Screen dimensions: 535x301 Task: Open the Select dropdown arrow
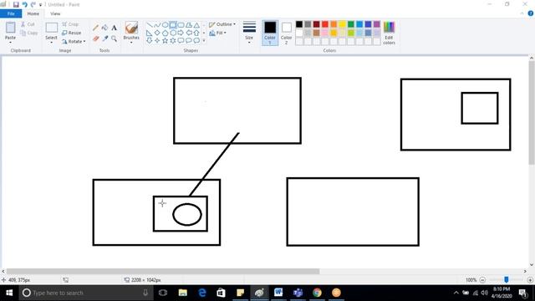51,43
